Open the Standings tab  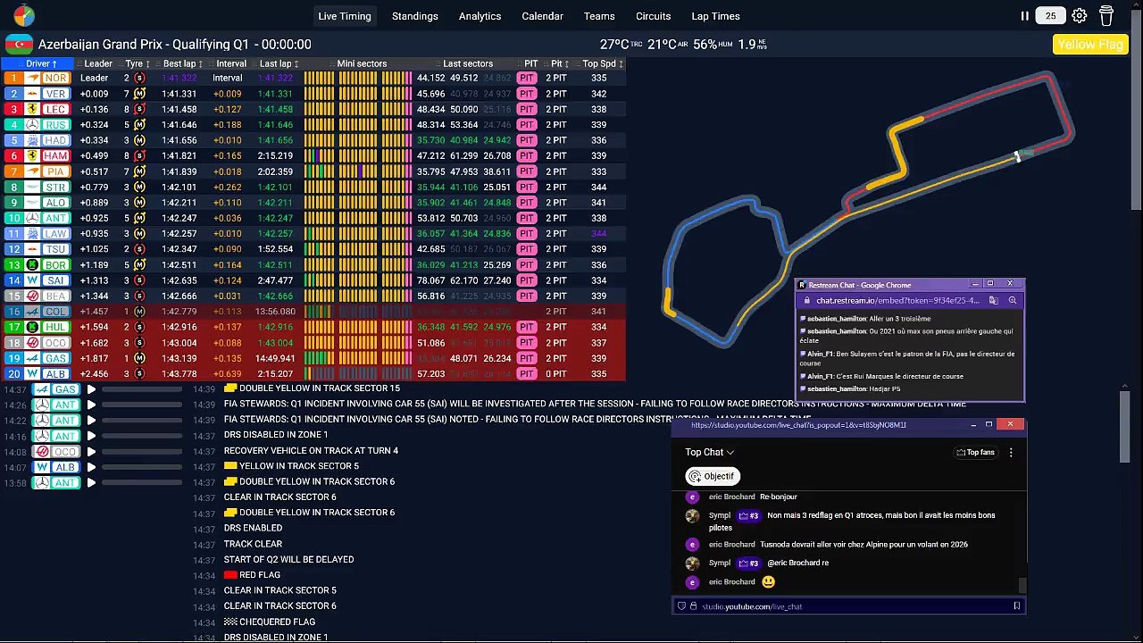coord(415,16)
